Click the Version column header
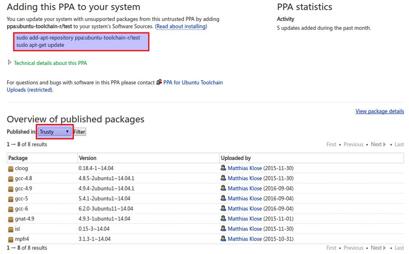 (x=87, y=158)
